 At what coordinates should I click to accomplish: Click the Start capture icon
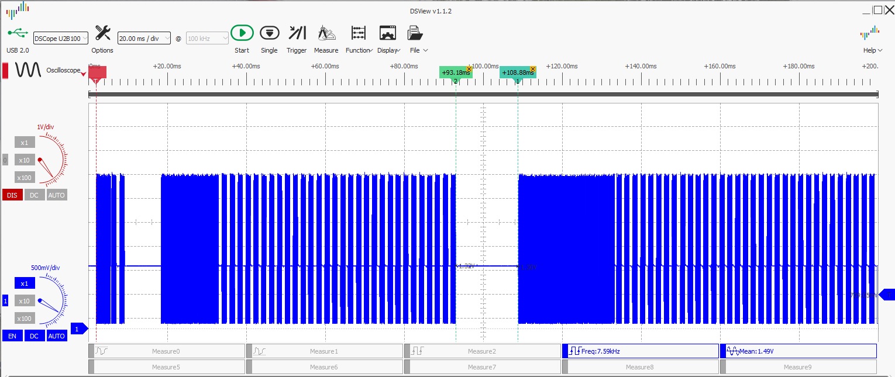click(x=242, y=33)
